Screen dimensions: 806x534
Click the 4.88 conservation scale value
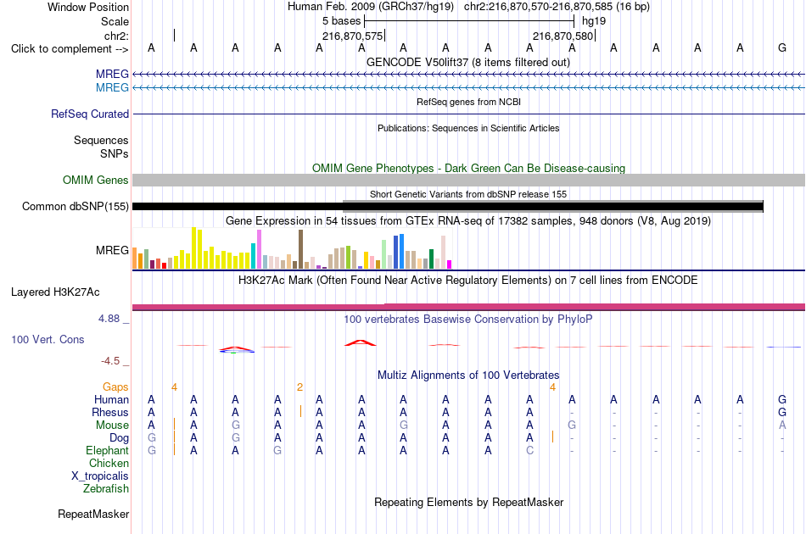[109, 319]
